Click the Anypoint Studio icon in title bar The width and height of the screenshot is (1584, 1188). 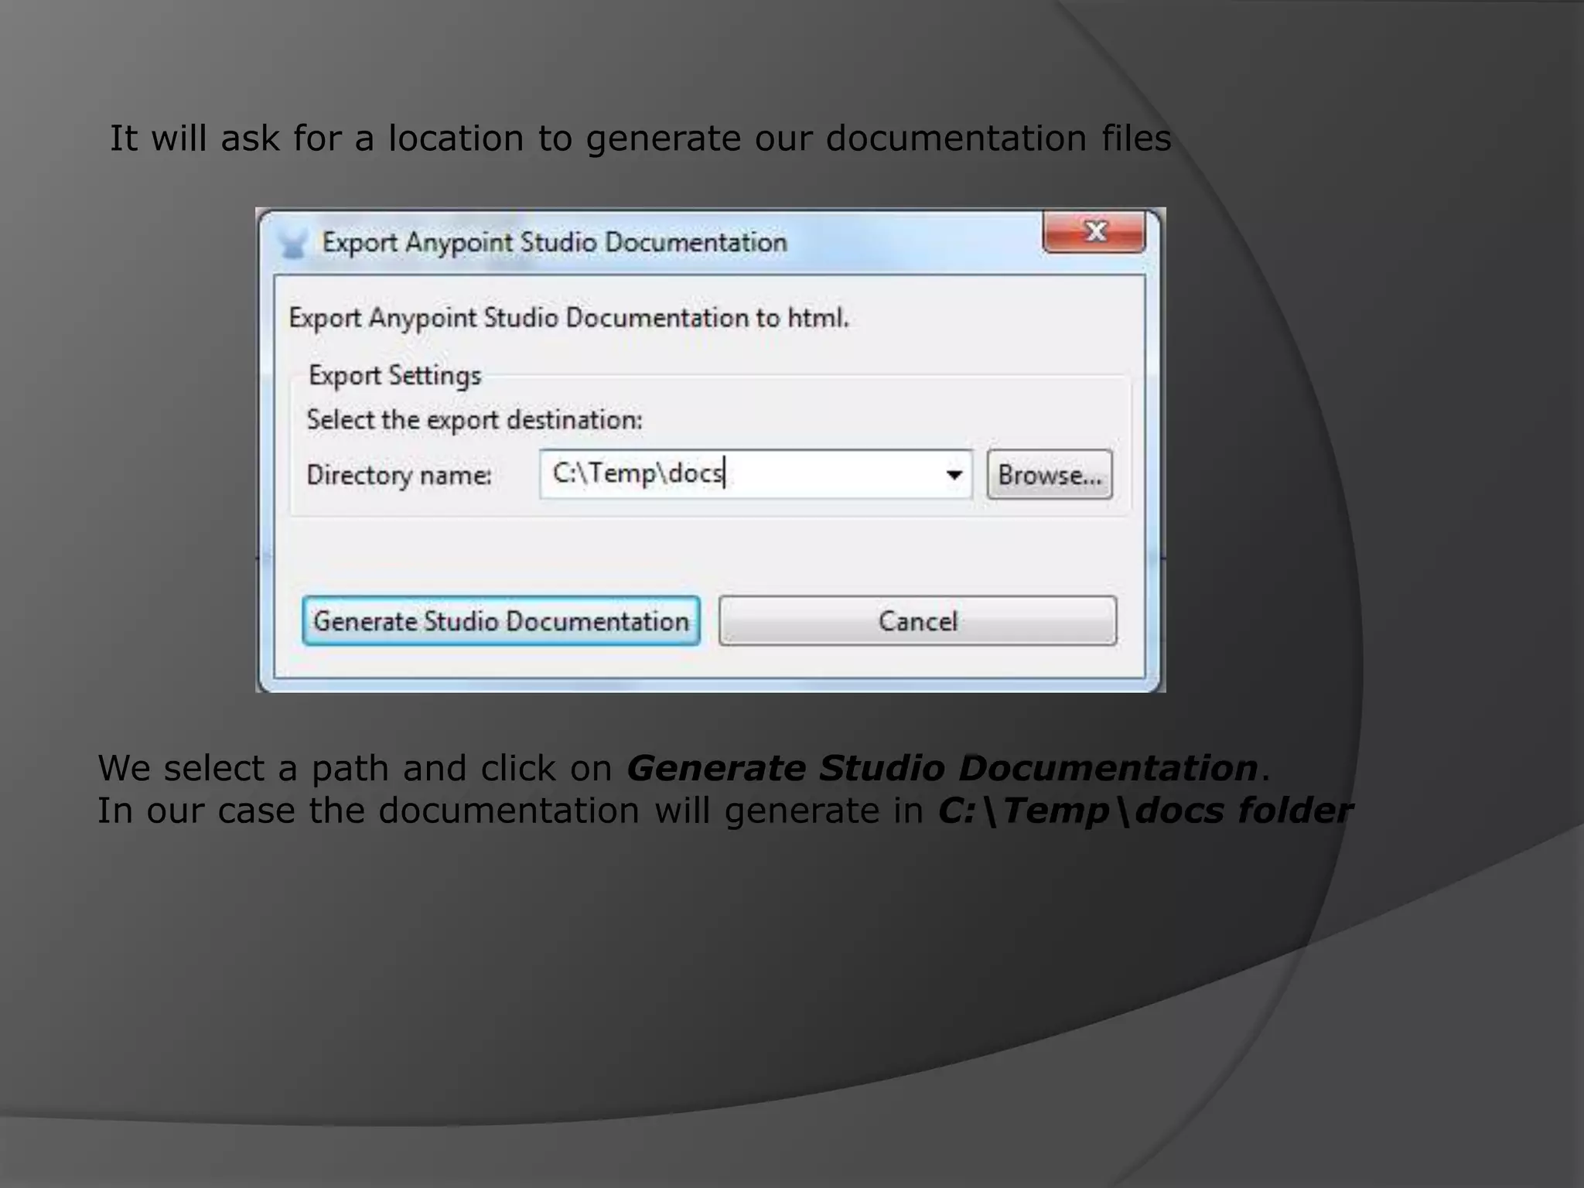[x=293, y=243]
